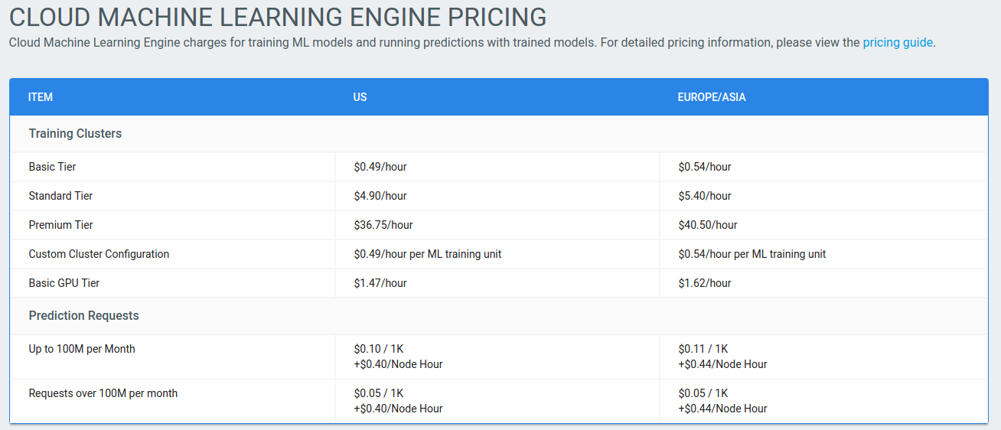Open the pricing guide link
The image size is (1001, 430).
click(x=898, y=43)
